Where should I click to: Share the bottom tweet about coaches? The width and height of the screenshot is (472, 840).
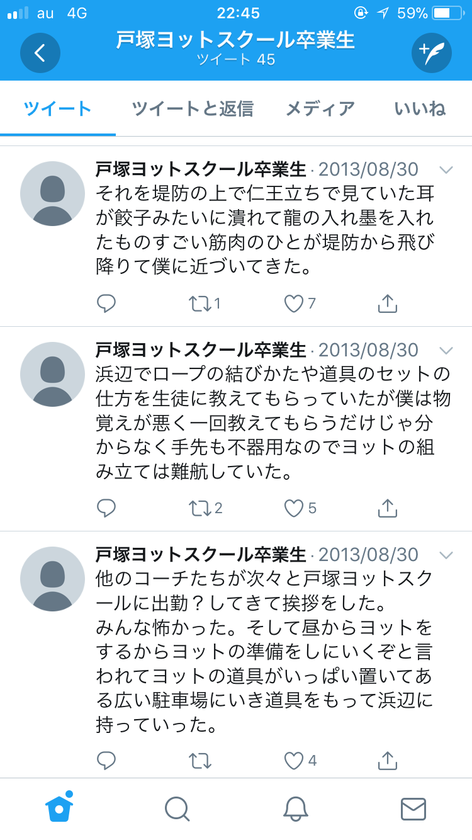[388, 761]
